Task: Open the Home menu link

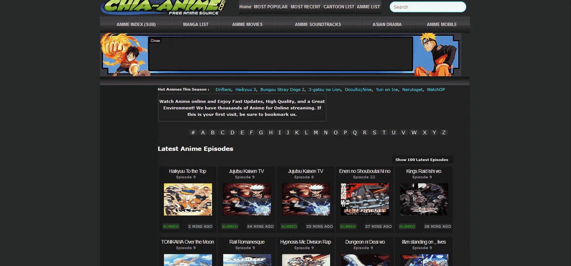Action: (245, 7)
